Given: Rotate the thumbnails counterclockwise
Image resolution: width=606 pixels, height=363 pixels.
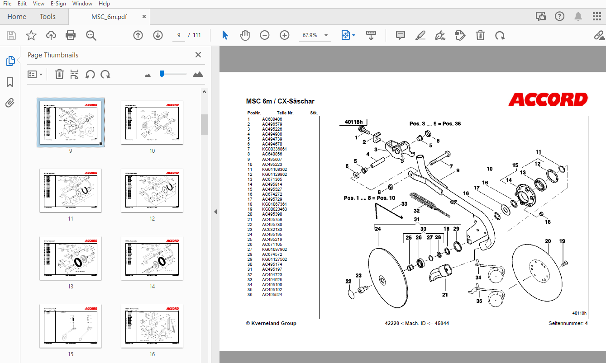Looking at the screenshot, I should (90, 74).
